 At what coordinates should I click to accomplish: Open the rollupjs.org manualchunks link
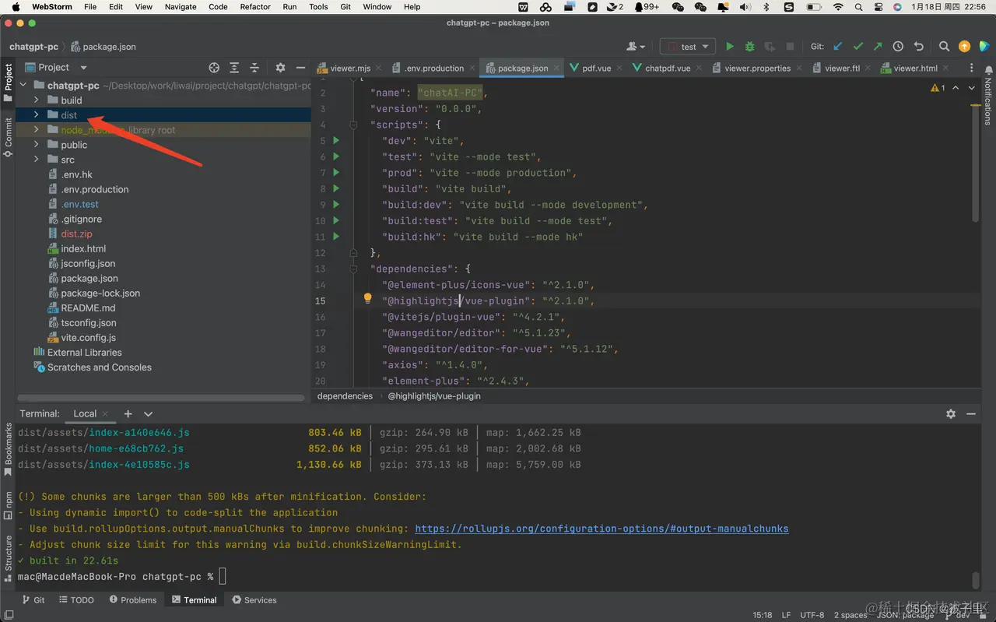click(601, 529)
